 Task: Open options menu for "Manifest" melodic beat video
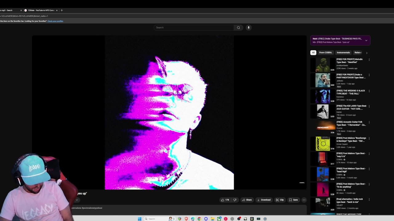(x=369, y=60)
